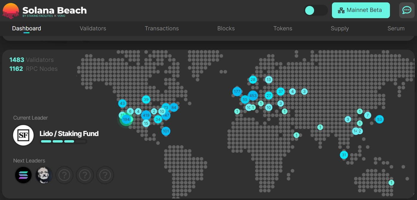The width and height of the screenshot is (417, 200).
Task: Open the Supply tab
Action: point(340,29)
